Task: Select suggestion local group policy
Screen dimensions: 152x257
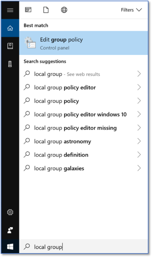Action: tap(83, 101)
